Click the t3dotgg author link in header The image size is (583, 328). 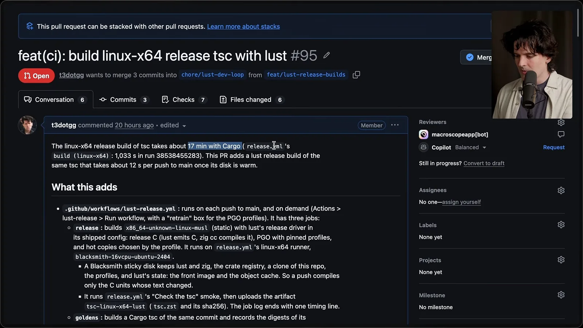[71, 75]
